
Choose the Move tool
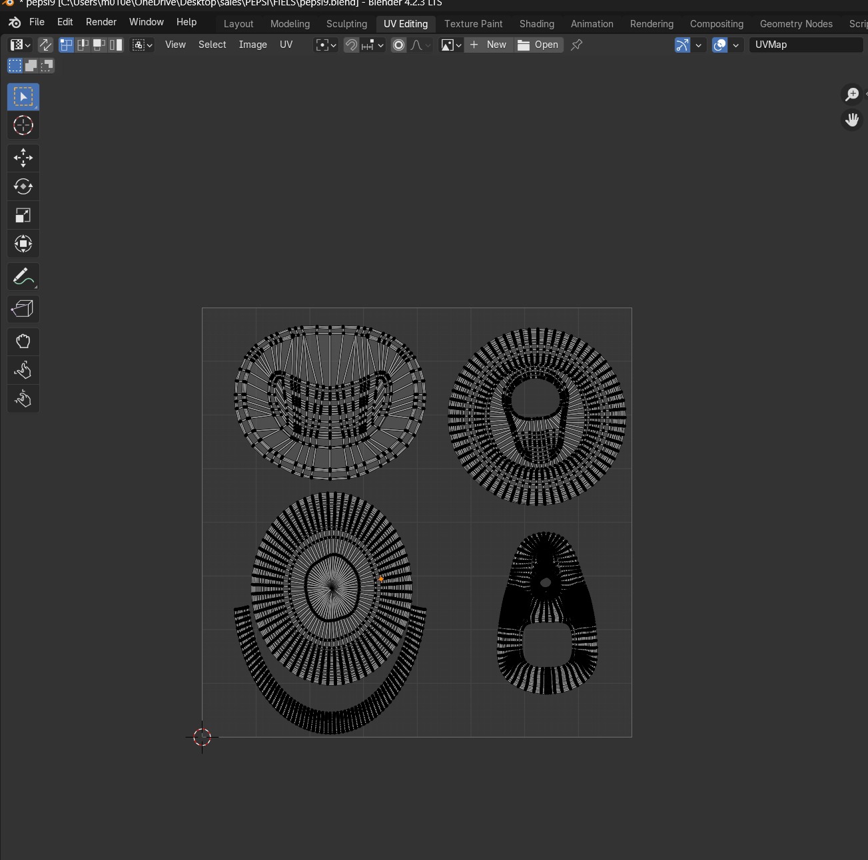(23, 158)
